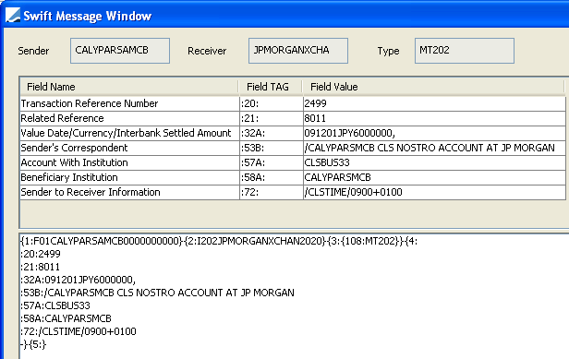Viewport: 569px width, 359px height.
Task: Click the :72: tag cell
Action: (271, 192)
